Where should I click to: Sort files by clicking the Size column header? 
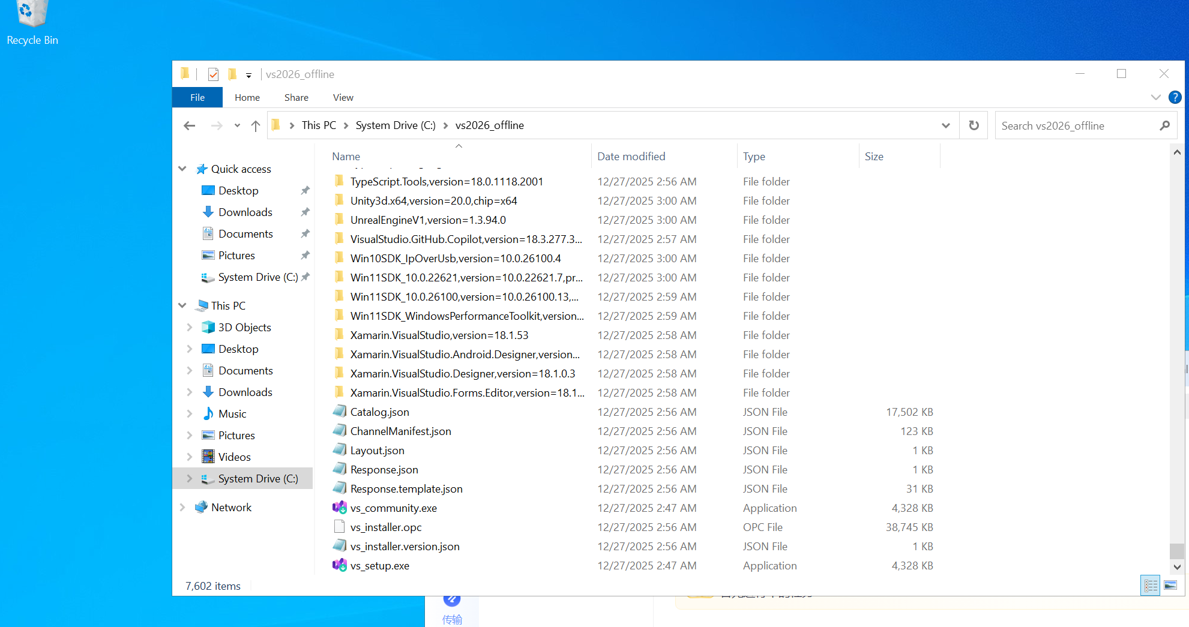click(874, 156)
